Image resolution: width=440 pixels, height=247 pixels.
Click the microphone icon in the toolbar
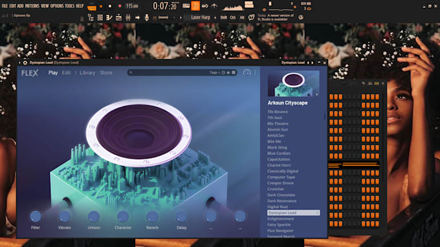[x=146, y=17]
